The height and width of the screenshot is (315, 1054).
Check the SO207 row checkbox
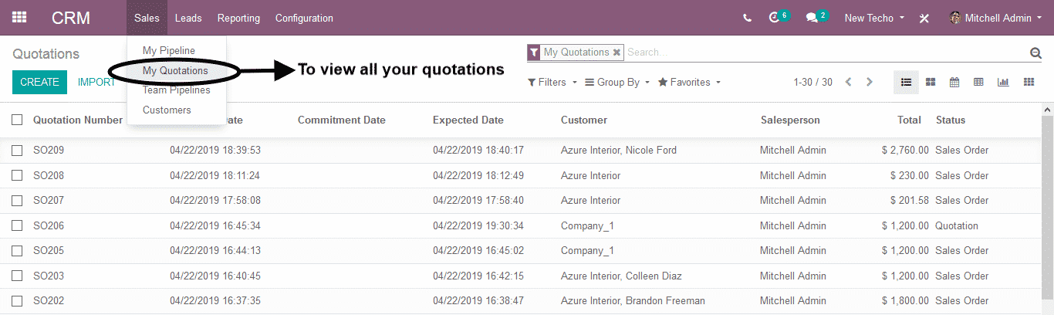[x=17, y=201]
